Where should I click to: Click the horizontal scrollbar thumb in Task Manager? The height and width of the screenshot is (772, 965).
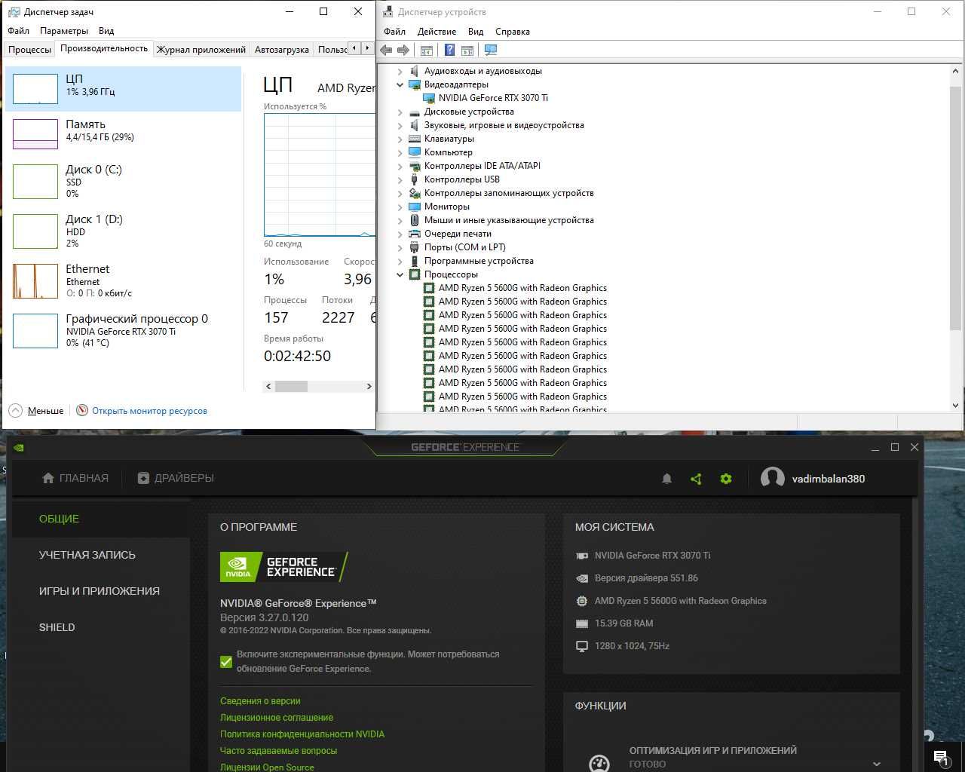tap(291, 386)
